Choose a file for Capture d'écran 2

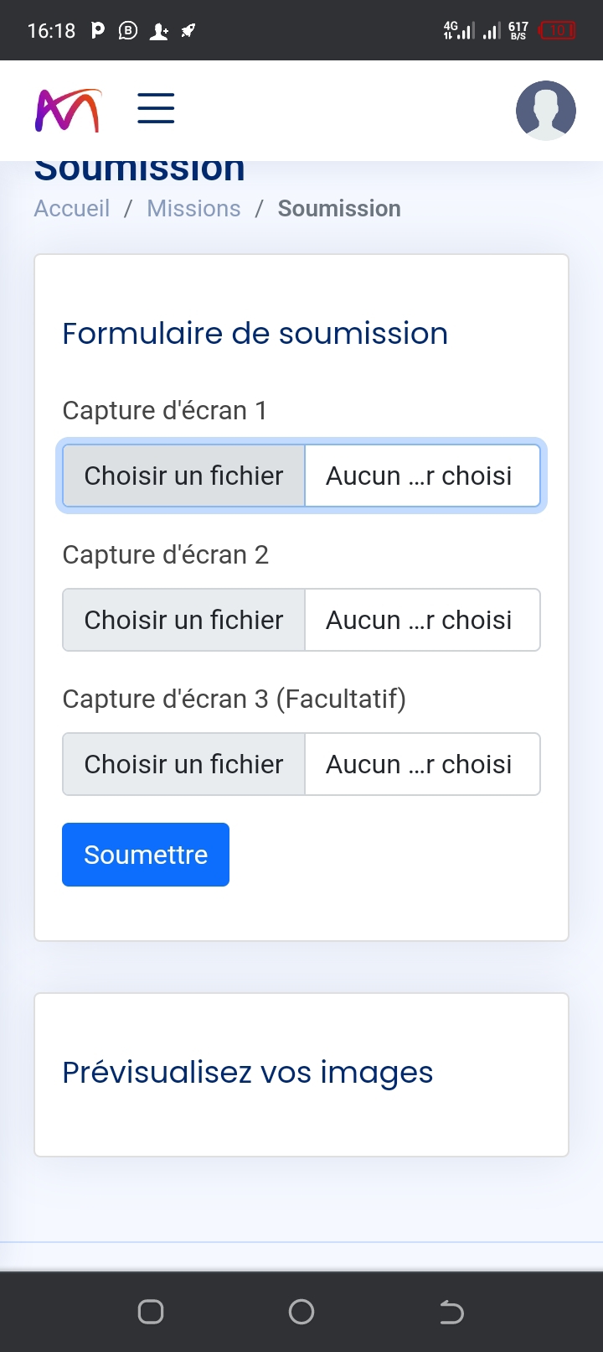point(183,620)
